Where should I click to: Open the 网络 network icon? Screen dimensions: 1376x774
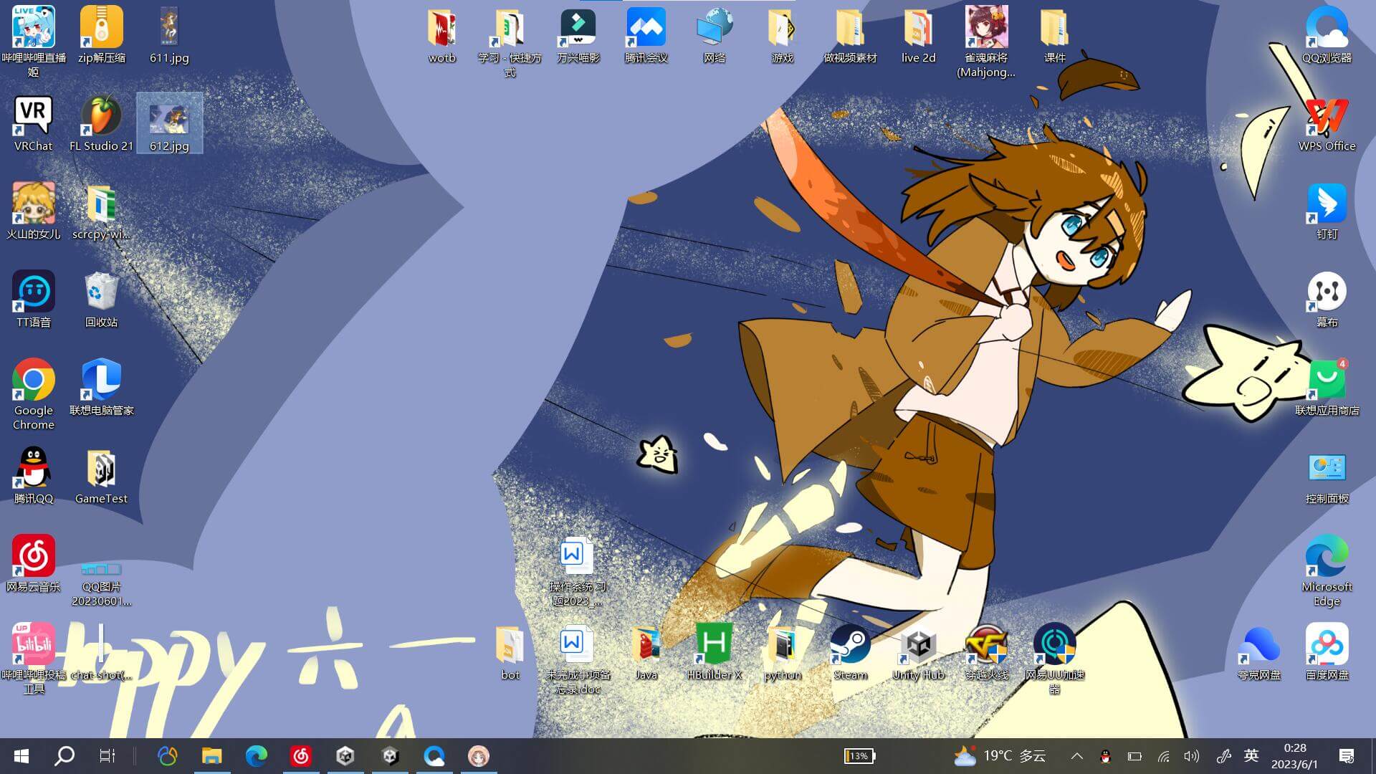click(714, 36)
